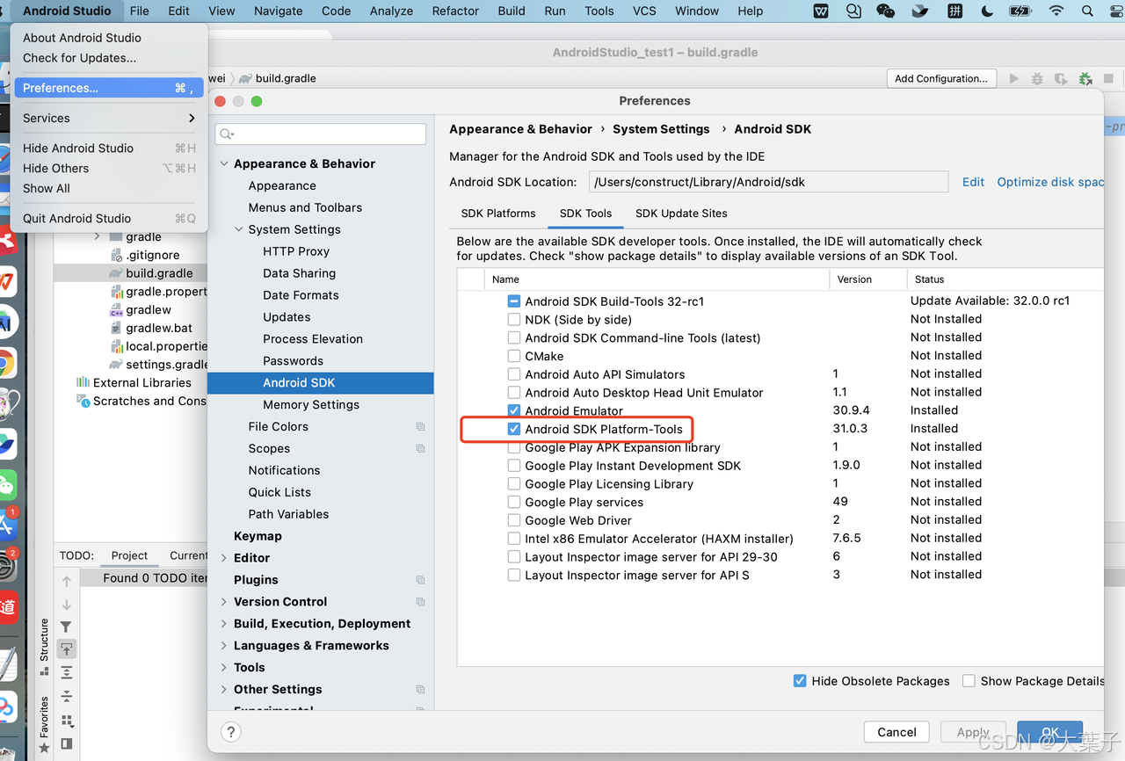Click the Run play icon in toolbar
Screen dimensions: 1125x761
pos(1015,78)
